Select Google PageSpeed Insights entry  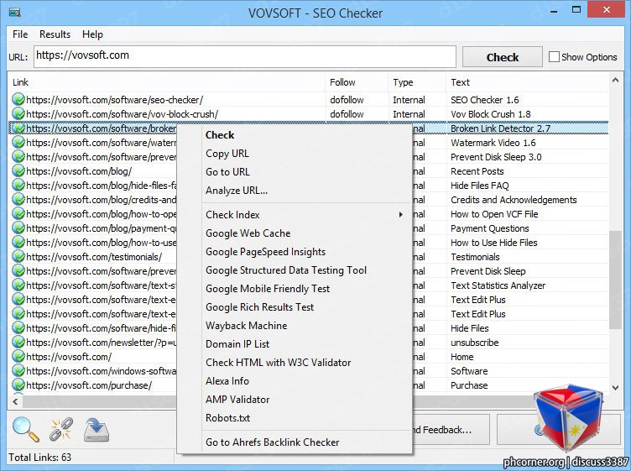pos(266,252)
